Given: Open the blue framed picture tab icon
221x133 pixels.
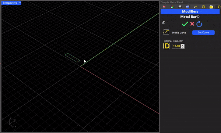Looking at the screenshot, I should tap(188, 7).
